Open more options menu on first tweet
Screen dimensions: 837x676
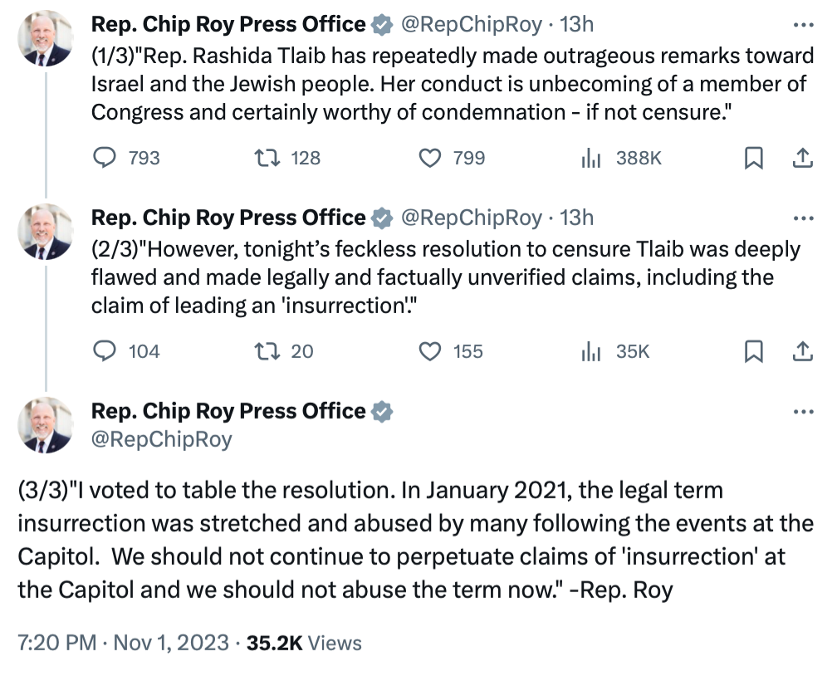pyautogui.click(x=804, y=25)
